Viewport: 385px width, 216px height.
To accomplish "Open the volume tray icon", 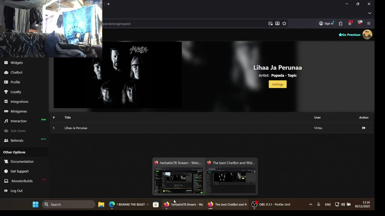I will pos(343,205).
